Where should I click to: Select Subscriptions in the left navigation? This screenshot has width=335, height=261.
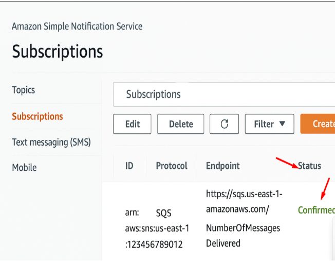(x=38, y=116)
